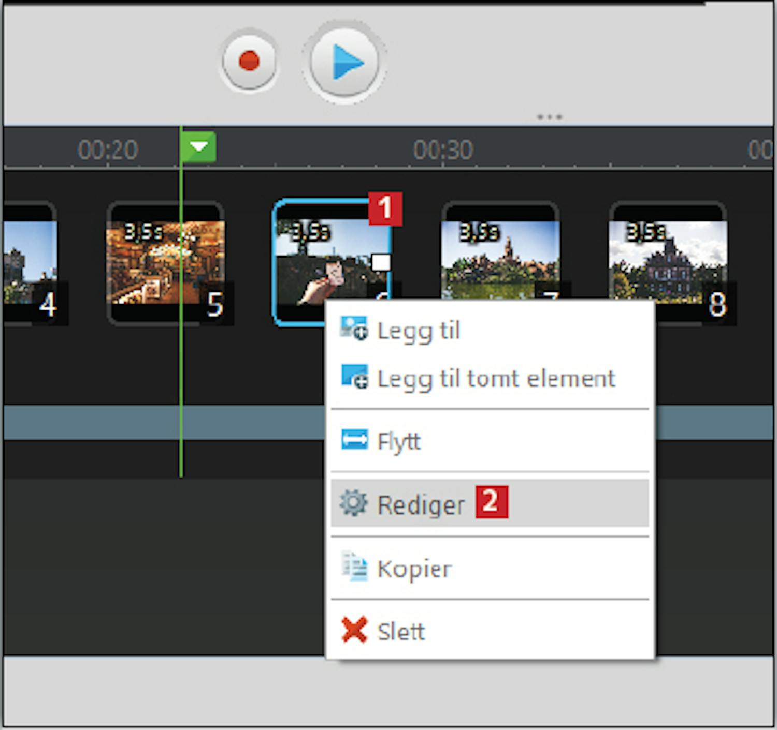The image size is (777, 730).
Task: Choose 'Legg til tomt element' option
Action: 496,379
